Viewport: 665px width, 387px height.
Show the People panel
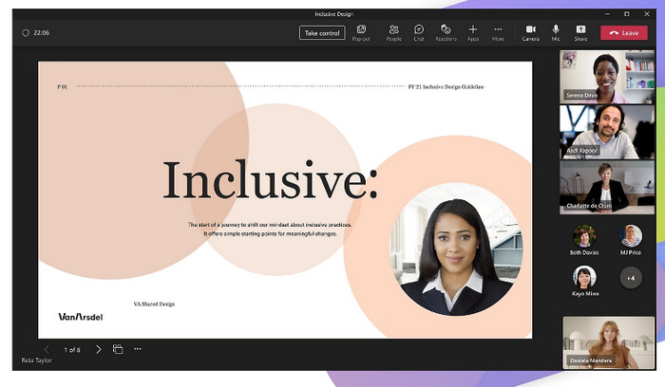click(393, 32)
